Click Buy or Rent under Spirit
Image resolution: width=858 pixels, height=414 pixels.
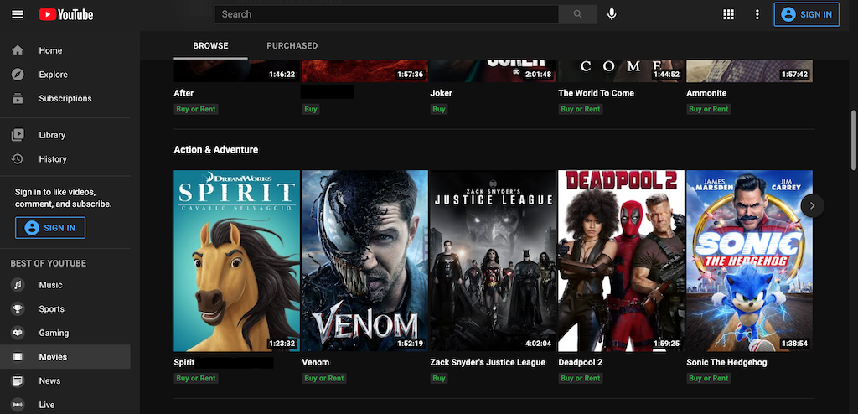click(x=196, y=379)
